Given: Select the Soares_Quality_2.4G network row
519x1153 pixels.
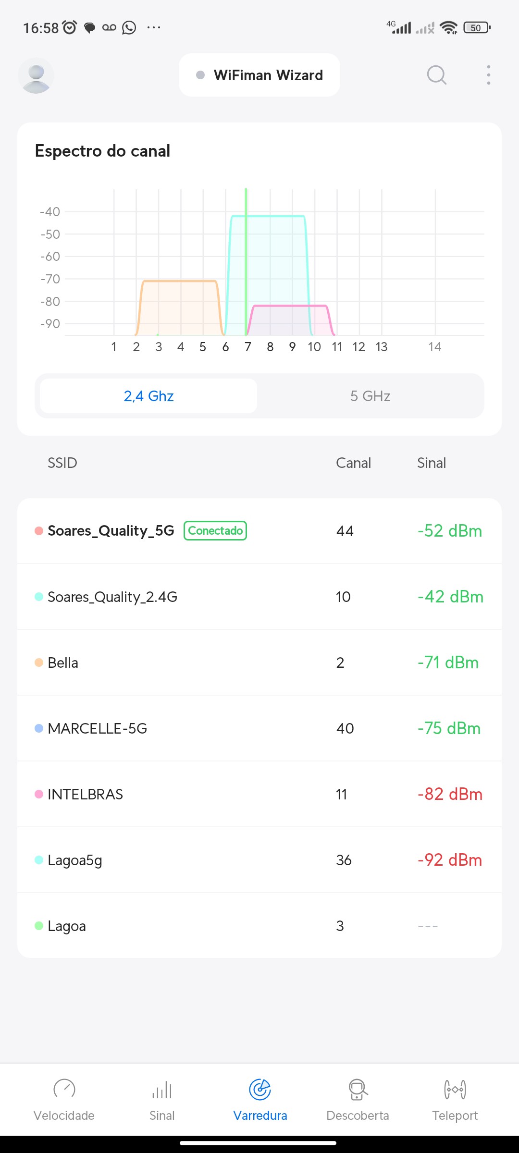Looking at the screenshot, I should 112,597.
